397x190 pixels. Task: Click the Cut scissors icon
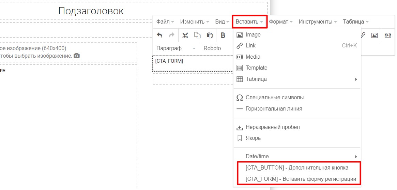point(185,35)
